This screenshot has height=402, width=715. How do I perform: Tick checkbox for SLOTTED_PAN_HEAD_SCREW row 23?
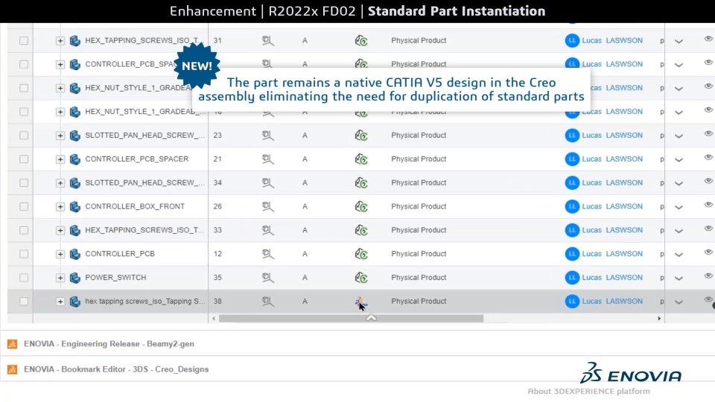[24, 135]
